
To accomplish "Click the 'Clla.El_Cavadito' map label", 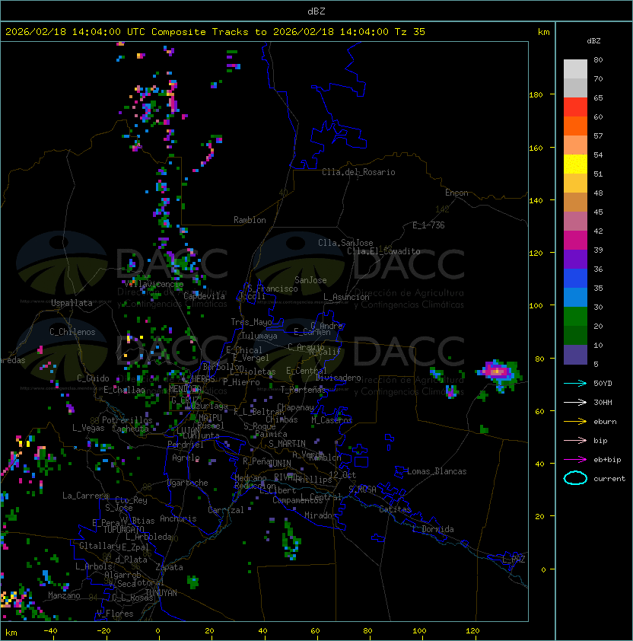I will (x=383, y=251).
